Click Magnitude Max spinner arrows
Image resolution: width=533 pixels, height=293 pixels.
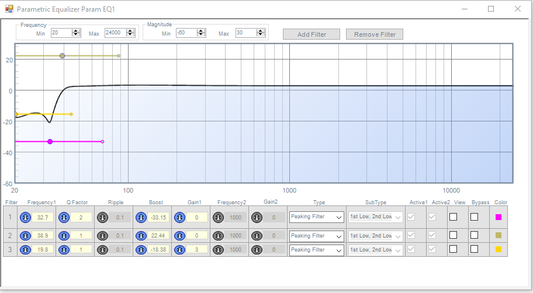click(x=261, y=33)
